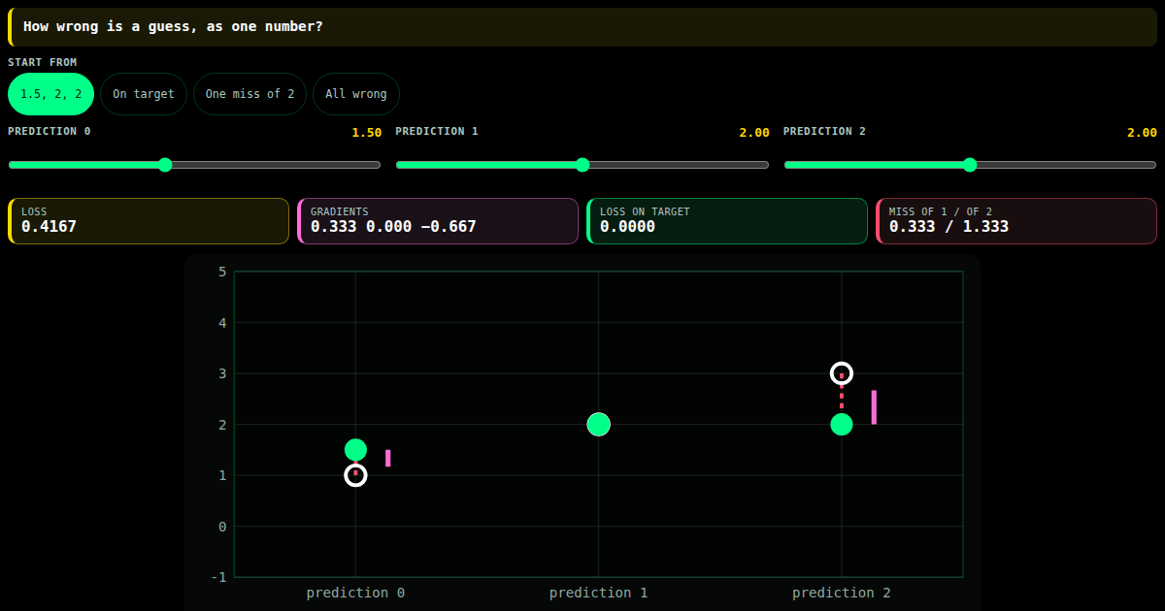Click the "PREDICTION 1" slider label

pos(437,131)
